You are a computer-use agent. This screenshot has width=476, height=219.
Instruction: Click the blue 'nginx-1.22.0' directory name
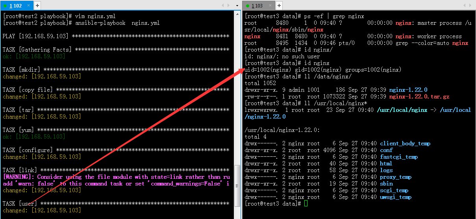coord(408,90)
